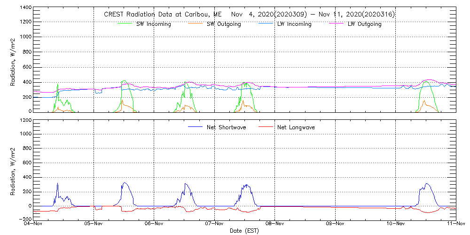Select the 04-Nov date tick label
The width and height of the screenshot is (470, 235).
[34, 225]
